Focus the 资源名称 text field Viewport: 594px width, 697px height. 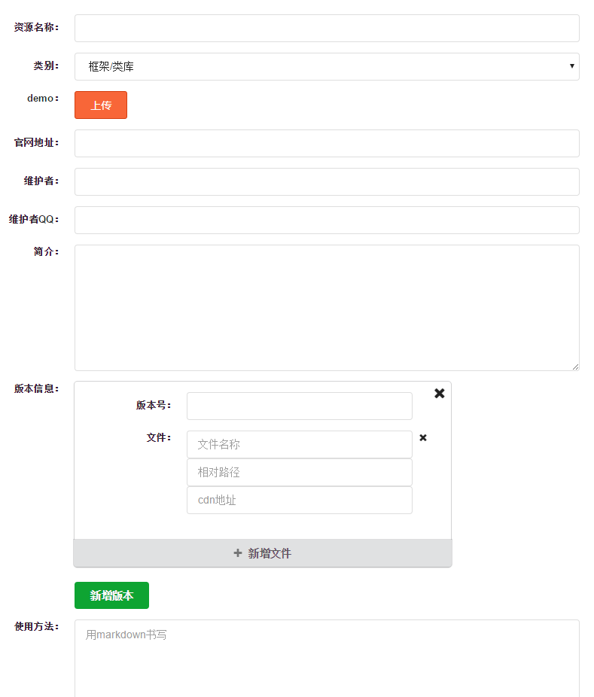coord(327,29)
